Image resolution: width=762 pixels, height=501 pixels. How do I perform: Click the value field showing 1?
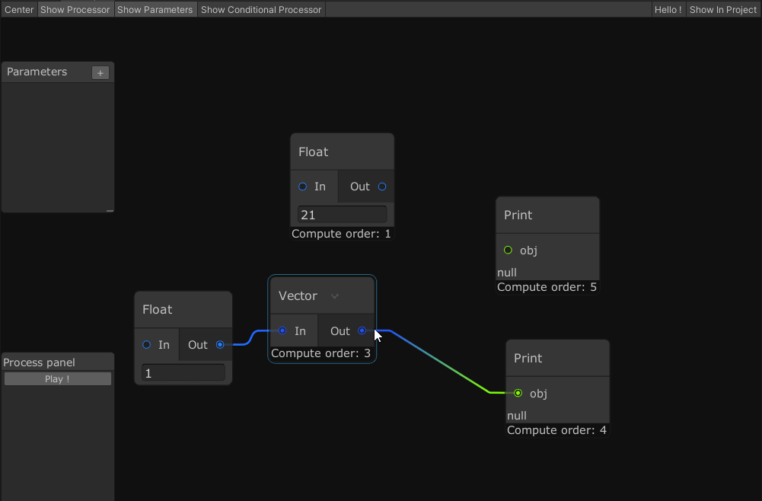(183, 373)
